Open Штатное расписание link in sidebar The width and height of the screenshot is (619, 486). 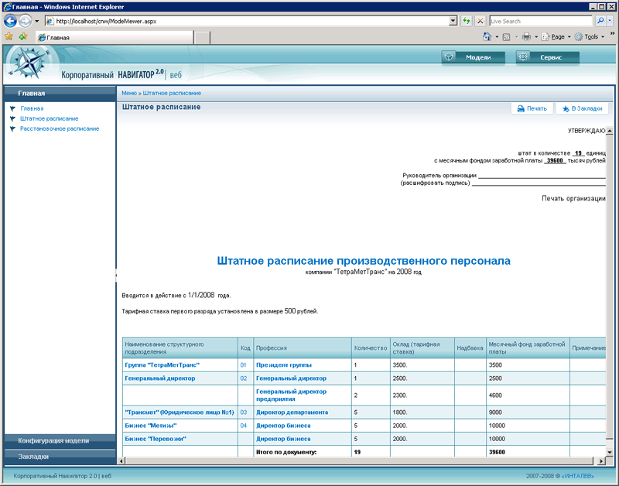click(50, 118)
